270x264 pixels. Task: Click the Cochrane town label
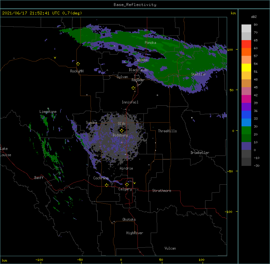pos(101,178)
